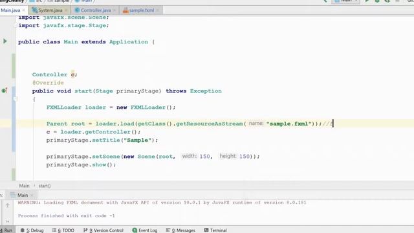The height and width of the screenshot is (233, 414).
Task: Click 'Application' in the class declaration
Action: pos(129,41)
